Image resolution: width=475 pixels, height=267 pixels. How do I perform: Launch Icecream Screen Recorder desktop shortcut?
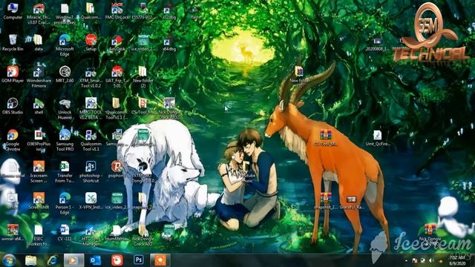coord(39,172)
